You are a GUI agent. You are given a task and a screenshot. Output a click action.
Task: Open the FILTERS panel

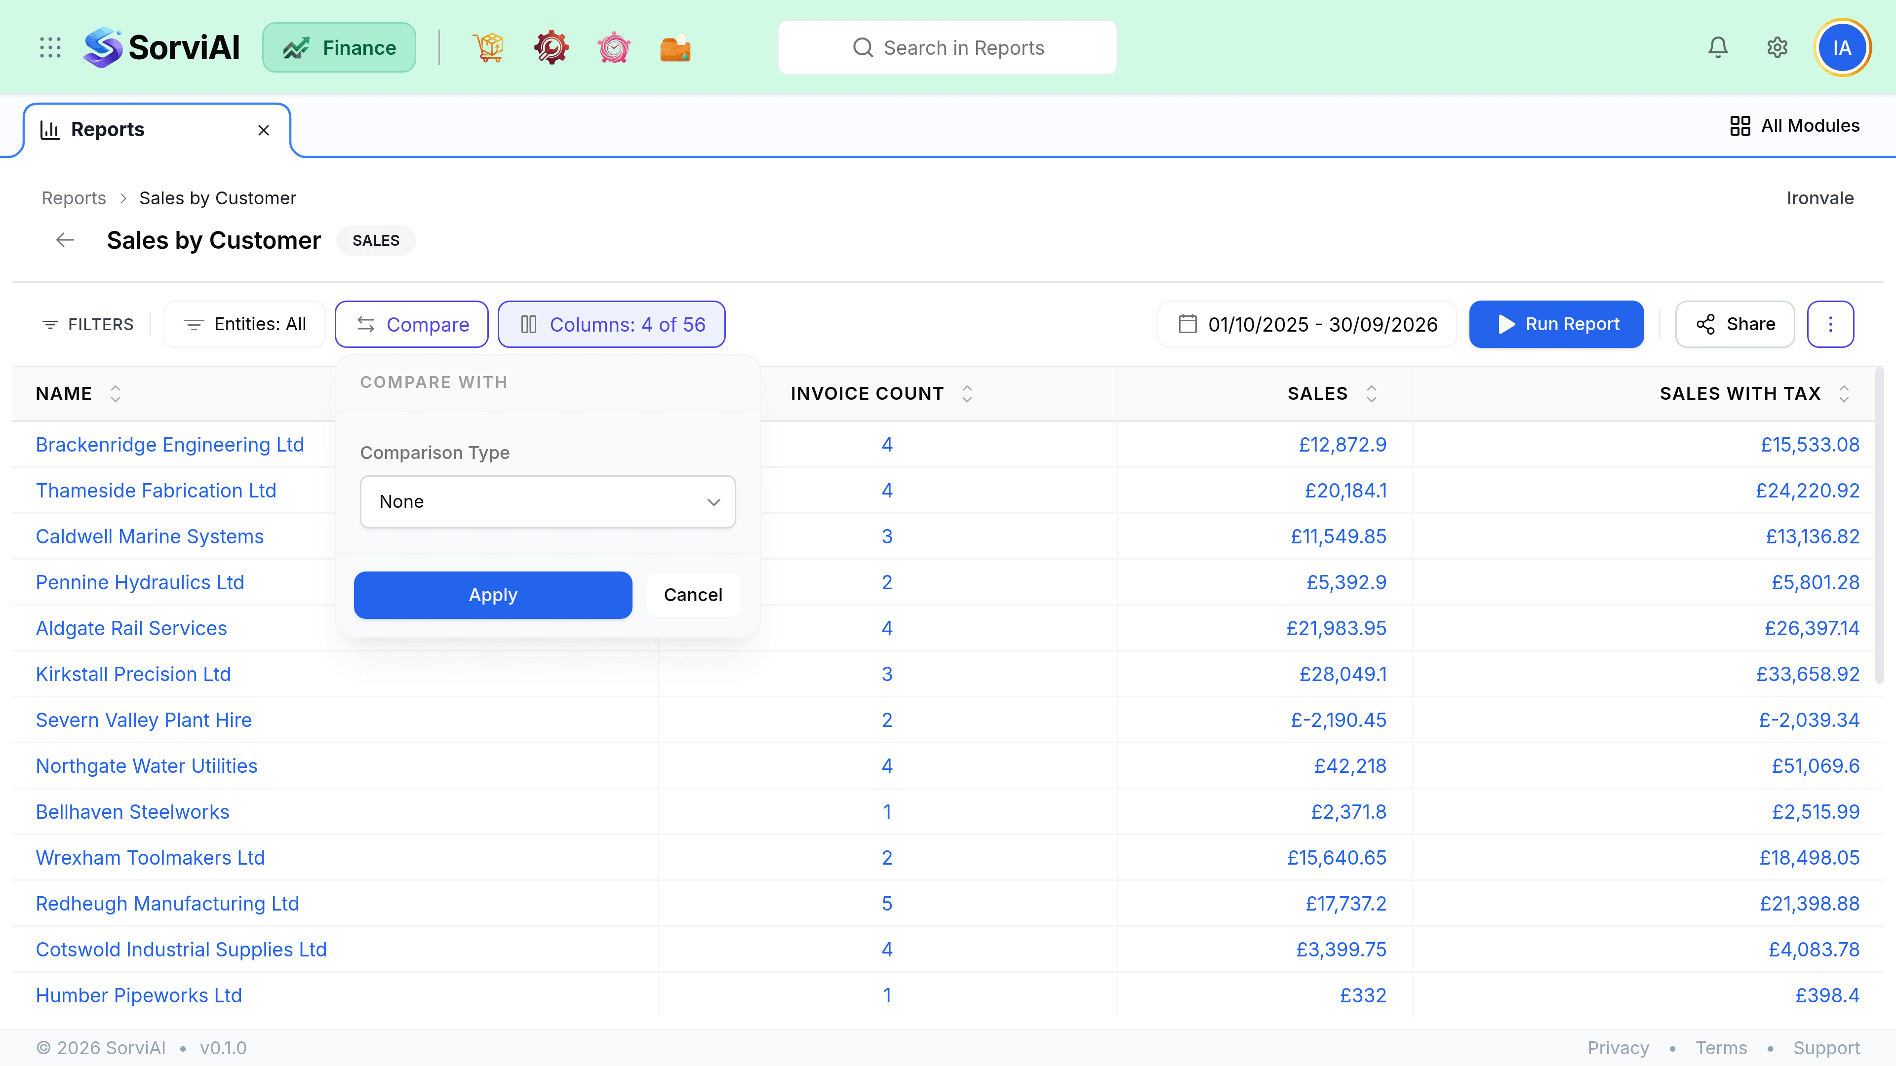point(88,324)
